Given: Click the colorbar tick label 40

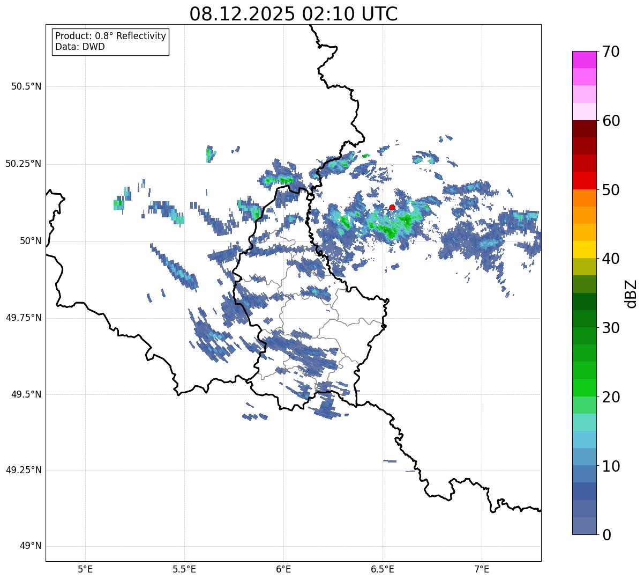Looking at the screenshot, I should [x=611, y=259].
